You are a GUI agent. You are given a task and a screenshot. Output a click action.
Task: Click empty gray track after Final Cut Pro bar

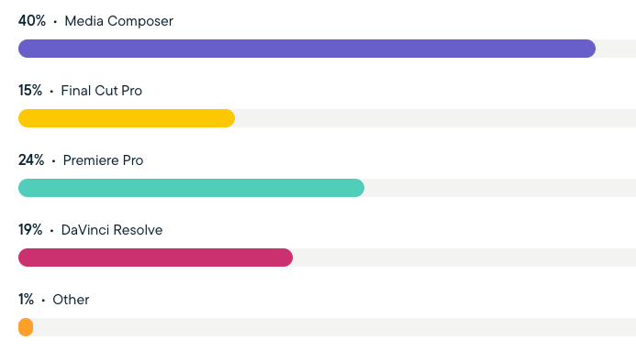click(435, 118)
